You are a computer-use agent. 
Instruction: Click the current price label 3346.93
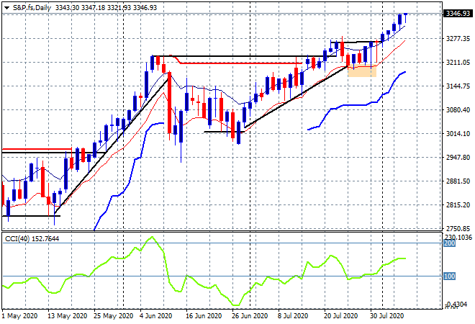[458, 14]
